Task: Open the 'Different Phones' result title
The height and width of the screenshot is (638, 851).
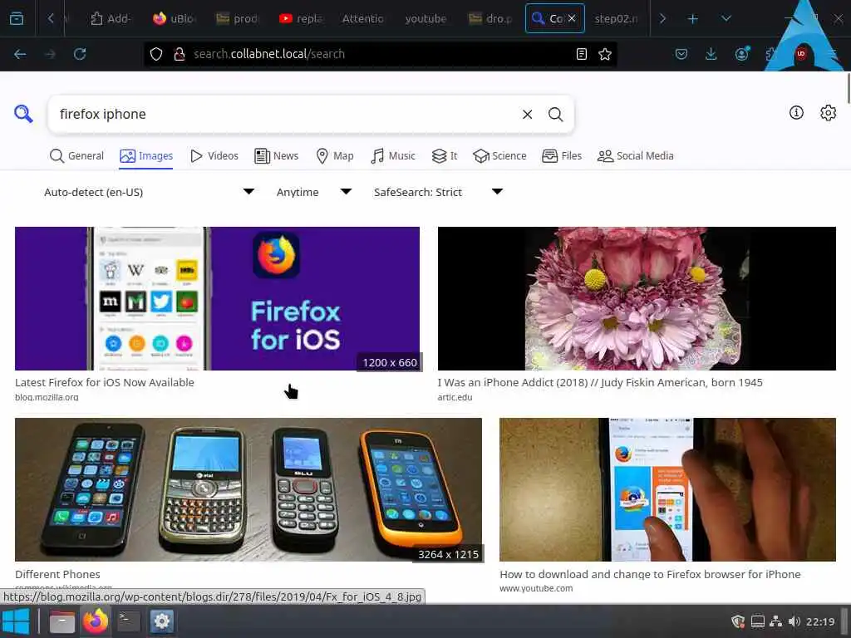Action: pyautogui.click(x=57, y=575)
